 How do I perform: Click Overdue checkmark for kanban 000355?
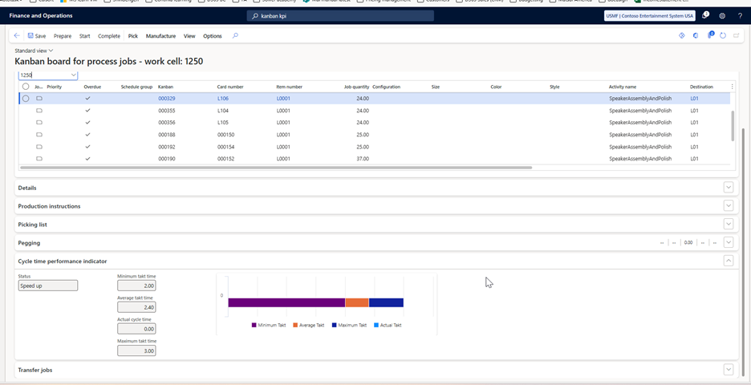[87, 110]
